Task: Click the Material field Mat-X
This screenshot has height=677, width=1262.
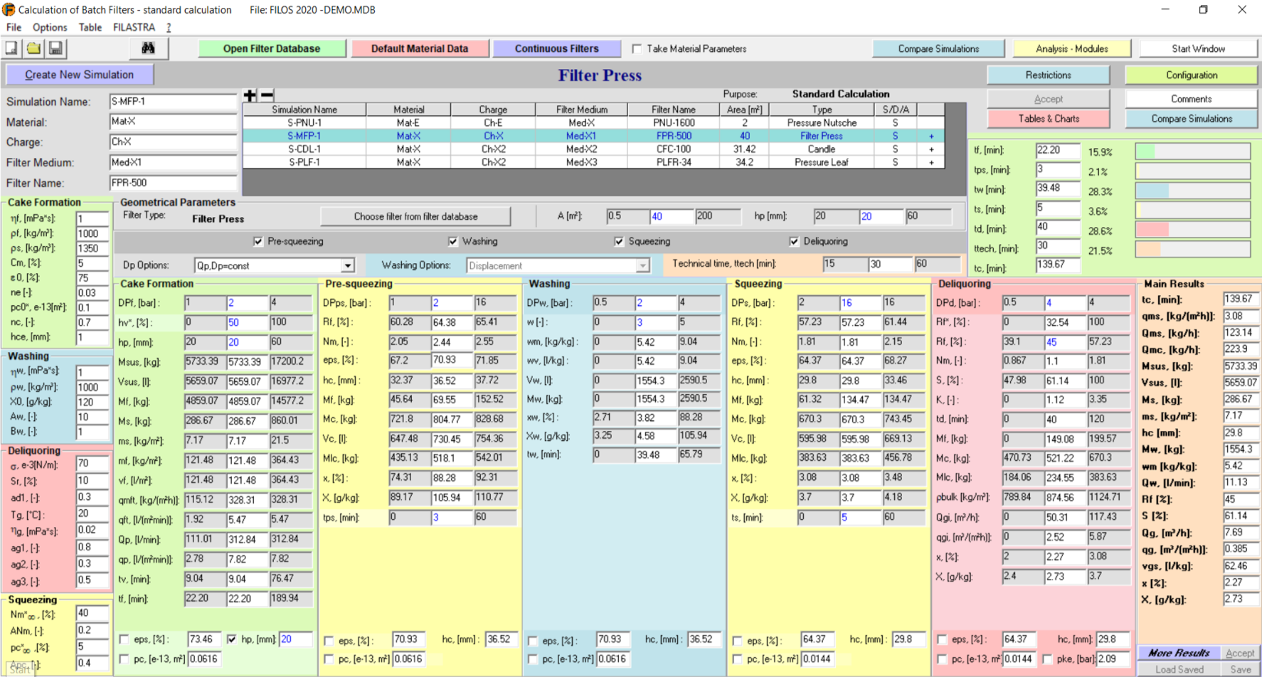Action: (173, 122)
